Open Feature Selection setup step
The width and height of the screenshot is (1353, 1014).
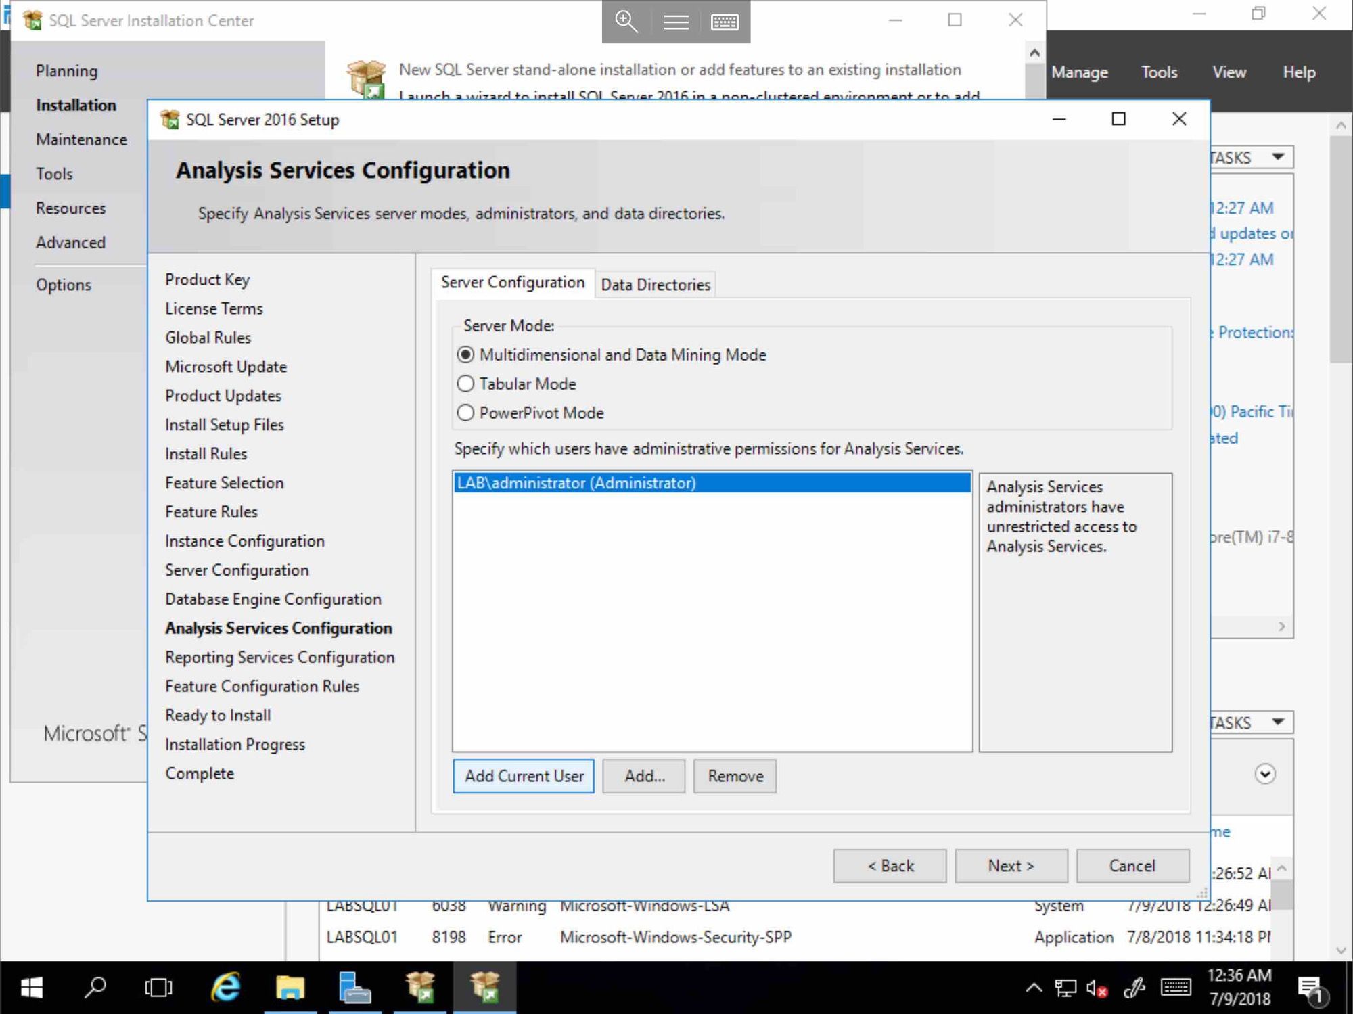click(x=225, y=482)
